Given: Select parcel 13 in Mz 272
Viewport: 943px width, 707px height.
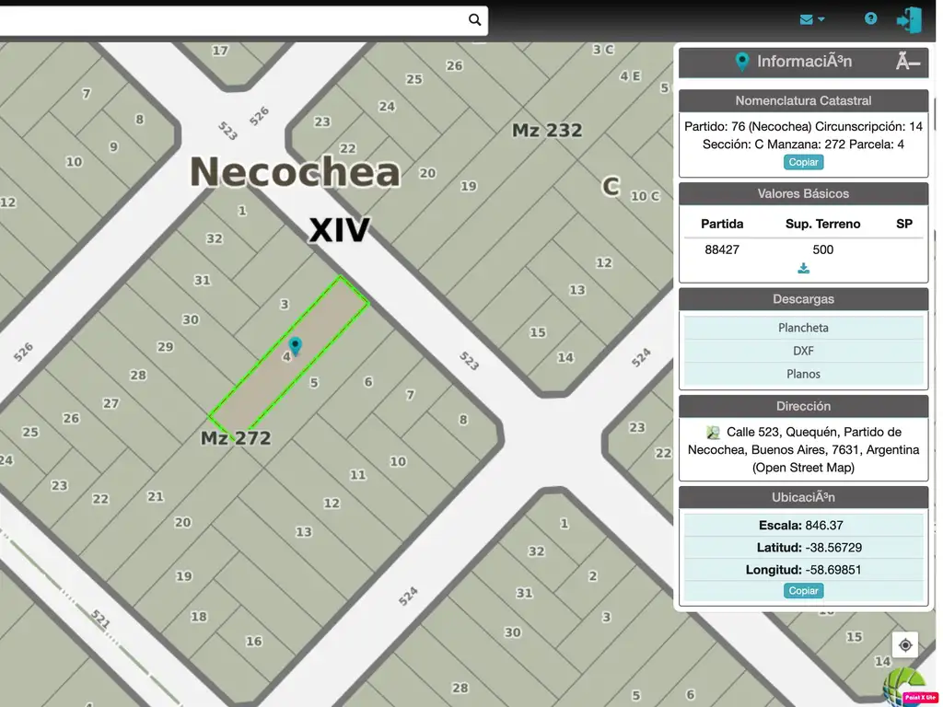Looking at the screenshot, I should click(303, 532).
